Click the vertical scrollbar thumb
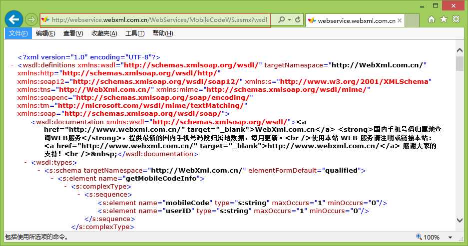 point(460,63)
